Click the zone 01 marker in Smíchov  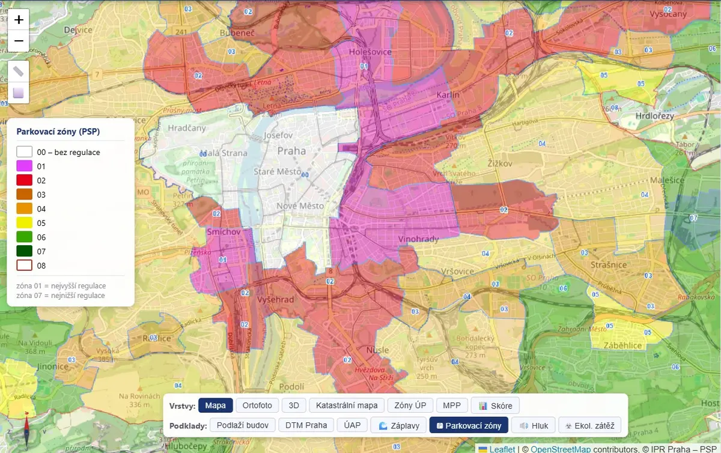pyautogui.click(x=223, y=260)
